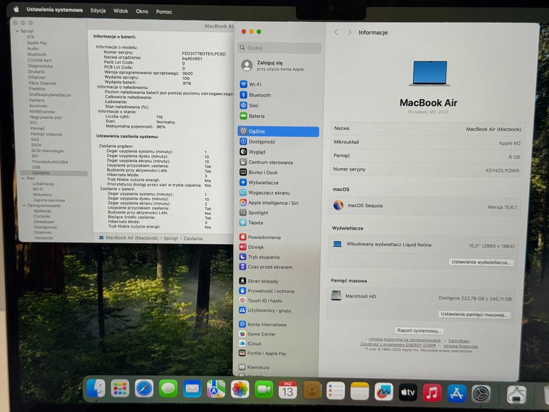This screenshot has height=412, width=549.
Task: Focus the Szukaj search field
Action: [x=279, y=48]
